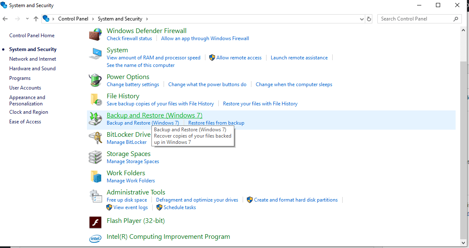Select Network and Internet in the sidebar

pyautogui.click(x=33, y=59)
